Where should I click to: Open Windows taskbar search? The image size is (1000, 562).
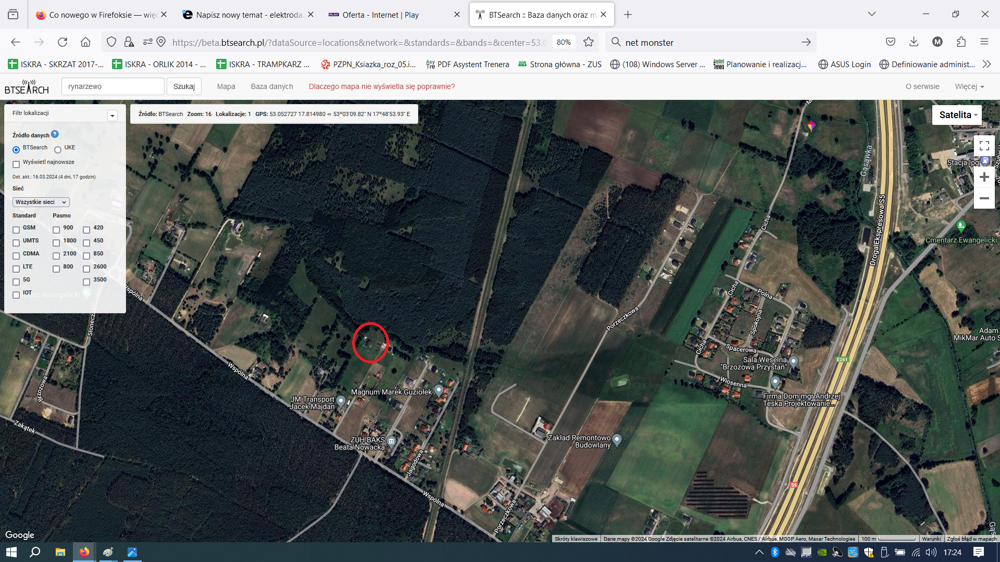tap(35, 552)
